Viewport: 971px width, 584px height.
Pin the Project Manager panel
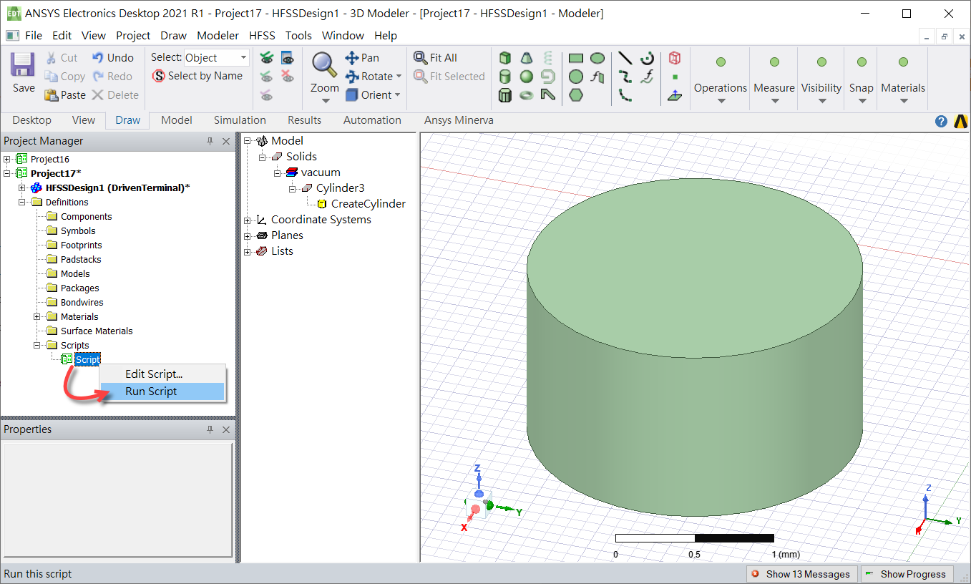(210, 141)
